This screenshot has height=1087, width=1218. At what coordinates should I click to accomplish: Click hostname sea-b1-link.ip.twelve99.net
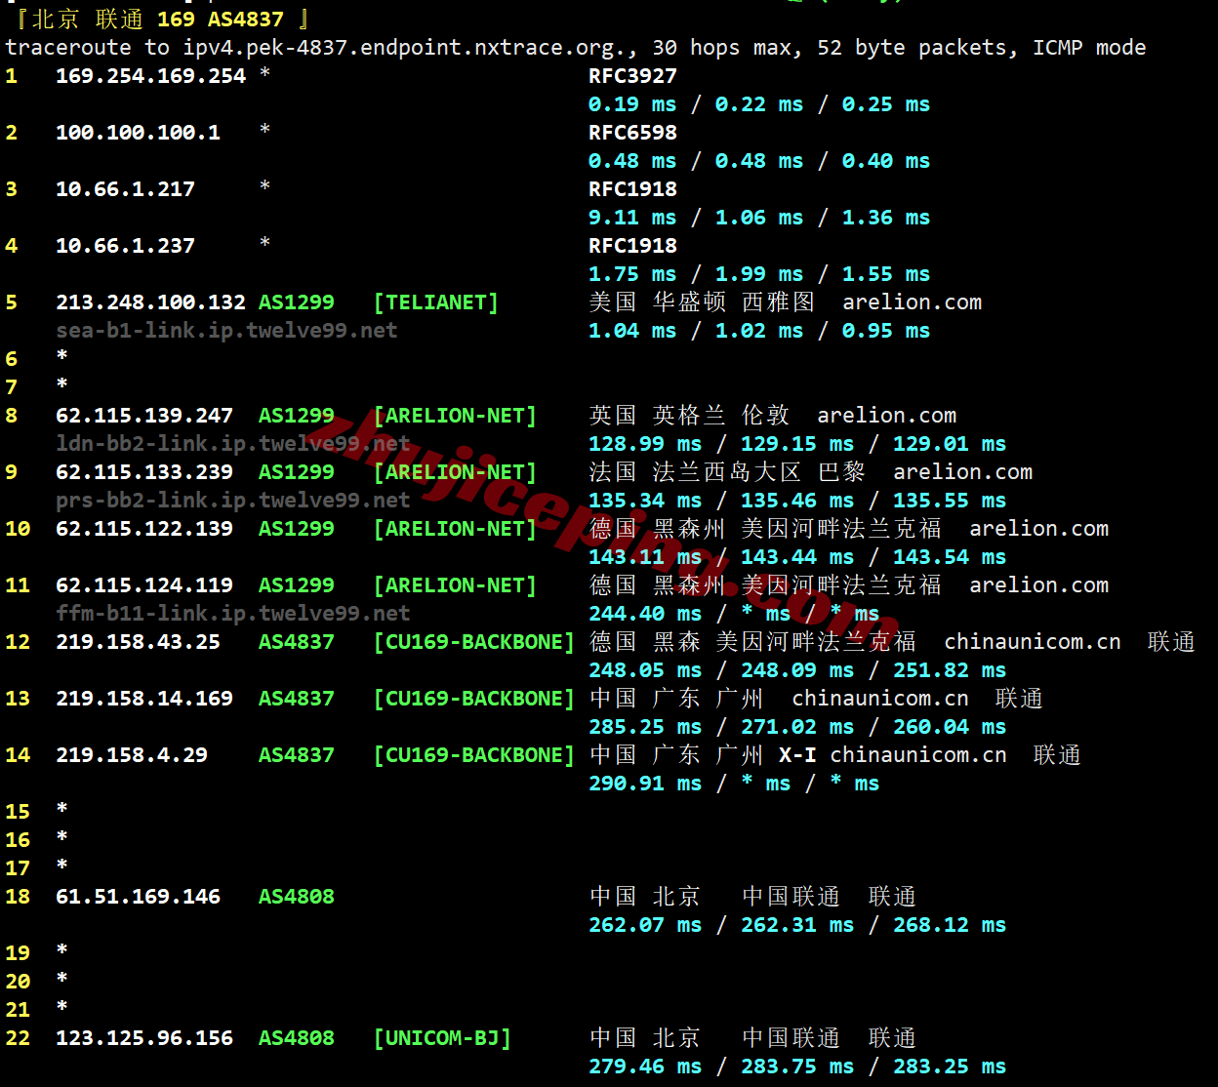(226, 331)
